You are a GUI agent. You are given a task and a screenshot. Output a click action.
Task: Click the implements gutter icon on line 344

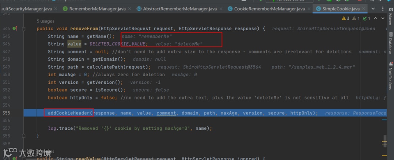click(15, 28)
